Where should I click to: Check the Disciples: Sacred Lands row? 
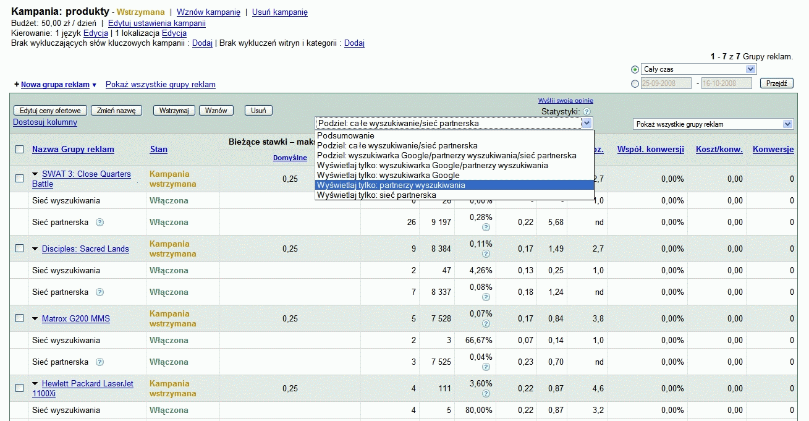[x=19, y=249]
